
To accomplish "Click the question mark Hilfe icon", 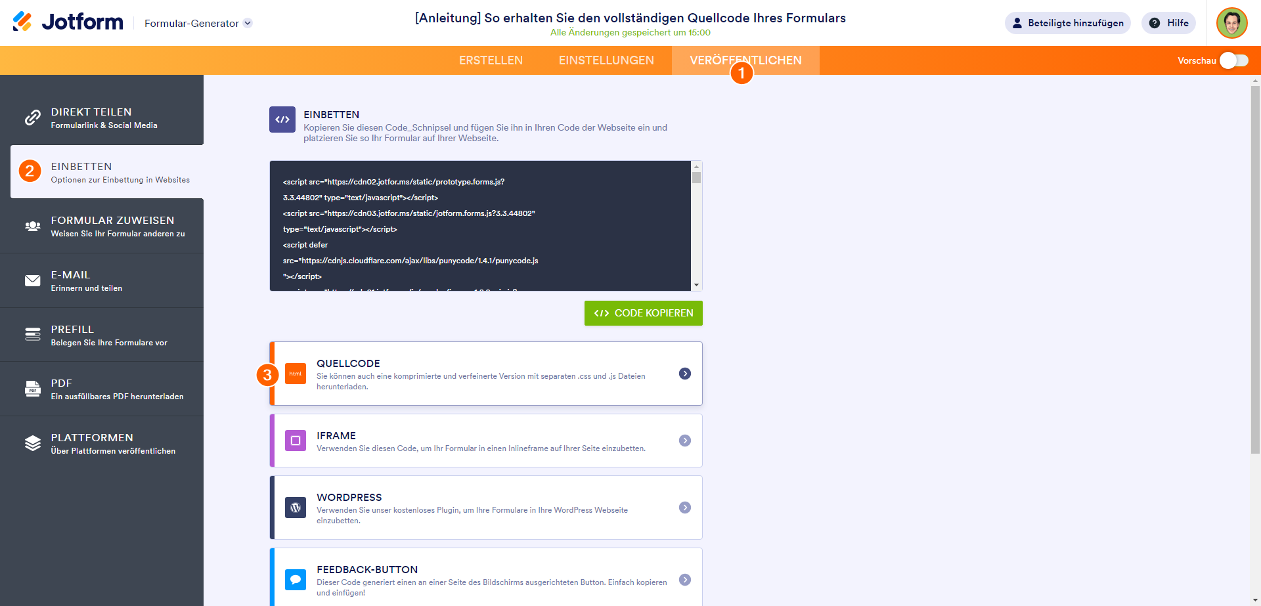I will pos(1154,23).
